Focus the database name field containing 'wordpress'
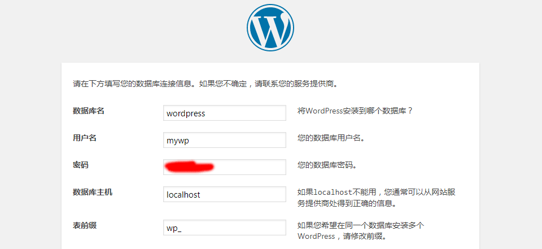 (x=224, y=113)
